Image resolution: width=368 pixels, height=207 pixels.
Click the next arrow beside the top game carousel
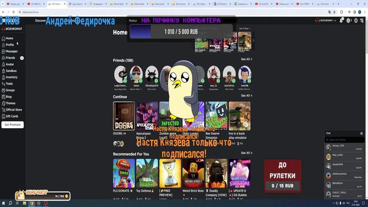point(253,40)
